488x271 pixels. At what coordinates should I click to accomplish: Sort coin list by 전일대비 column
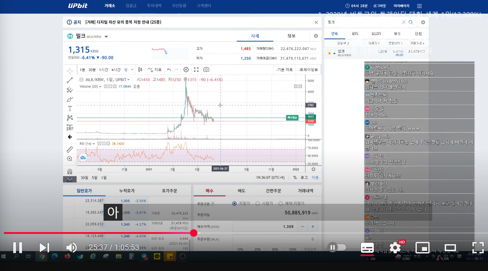pos(396,43)
